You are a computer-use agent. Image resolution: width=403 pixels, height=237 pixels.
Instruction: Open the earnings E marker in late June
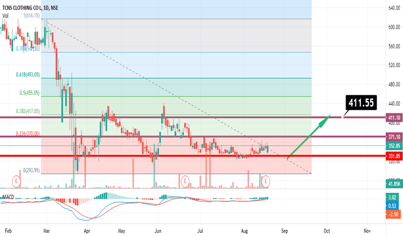[185, 181]
